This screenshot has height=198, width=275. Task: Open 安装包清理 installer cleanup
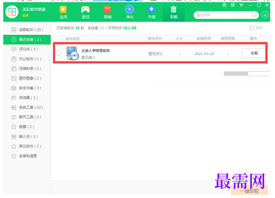(x=27, y=156)
